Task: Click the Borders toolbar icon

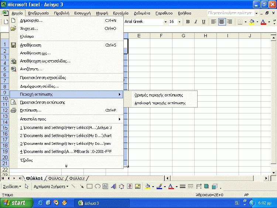Action: tap(240, 22)
